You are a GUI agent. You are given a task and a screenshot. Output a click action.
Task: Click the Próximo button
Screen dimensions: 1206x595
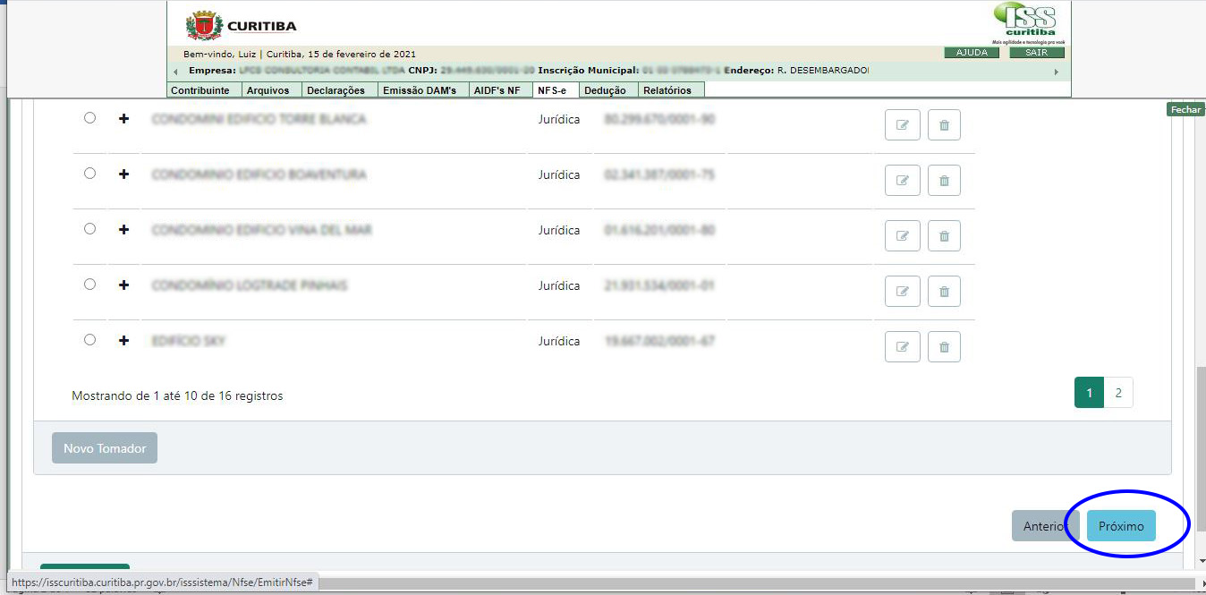(x=1121, y=526)
